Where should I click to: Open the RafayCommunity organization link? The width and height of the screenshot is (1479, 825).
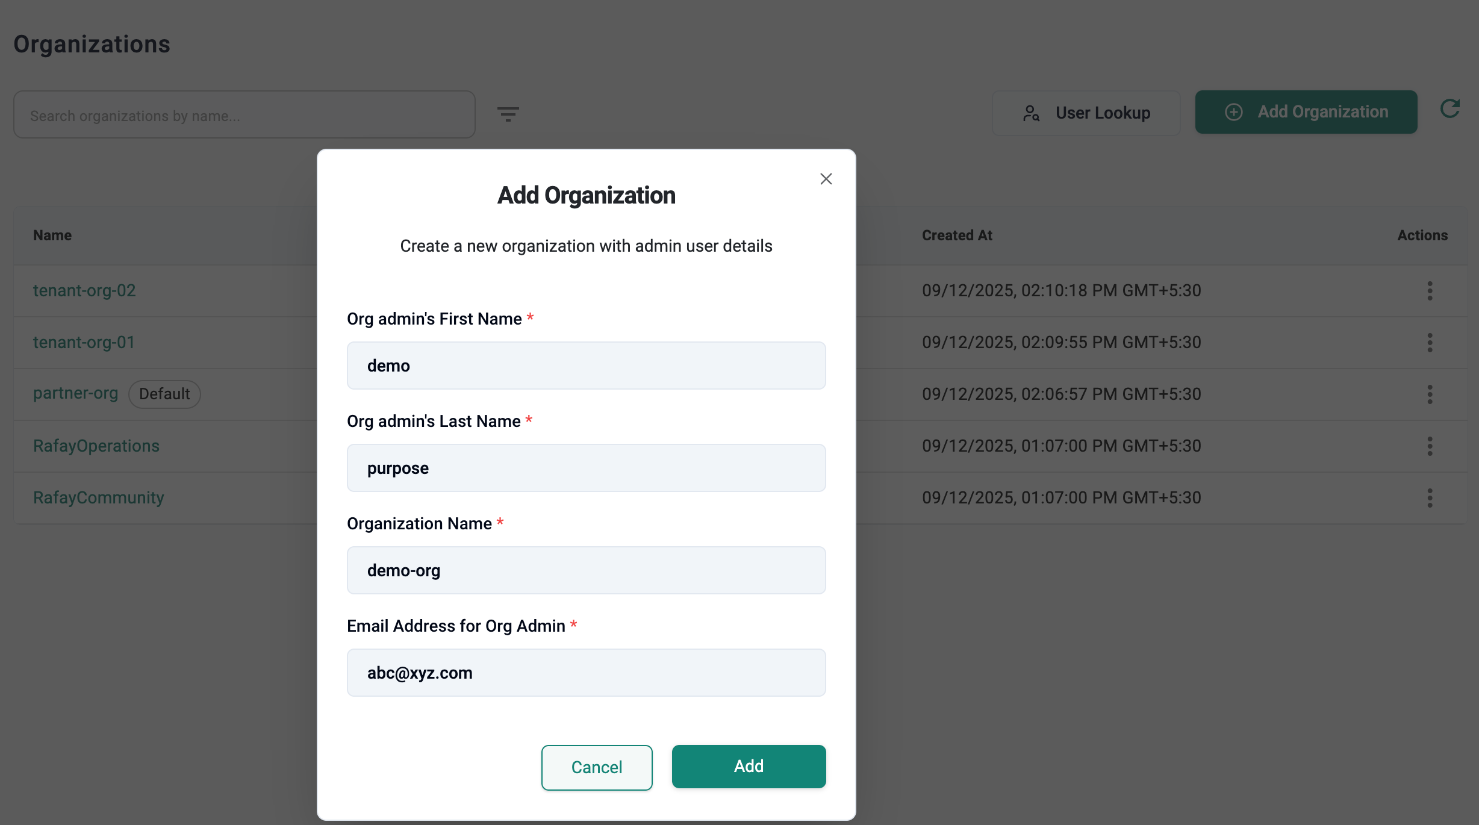tap(98, 498)
